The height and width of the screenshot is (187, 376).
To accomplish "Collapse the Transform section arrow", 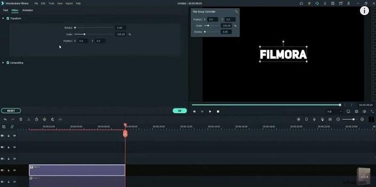I will (3, 18).
